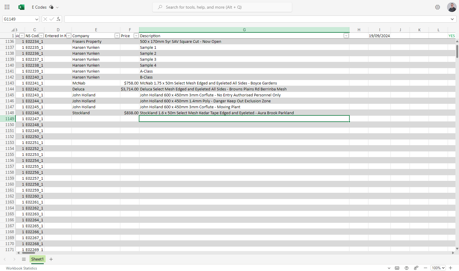Select column G header

[244, 30]
